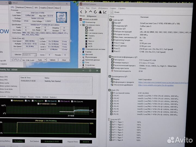Open Справка menu in AIDA64
Screen dimensions: 196x147
coord(122,8)
